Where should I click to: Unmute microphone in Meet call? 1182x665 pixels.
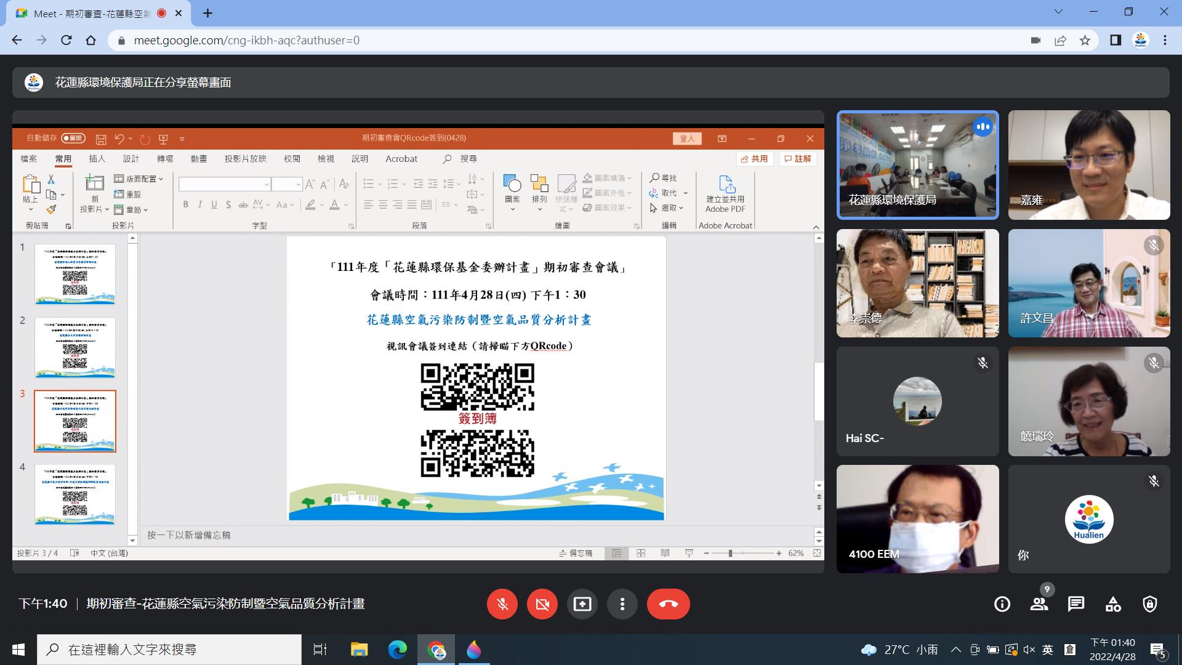(x=502, y=604)
